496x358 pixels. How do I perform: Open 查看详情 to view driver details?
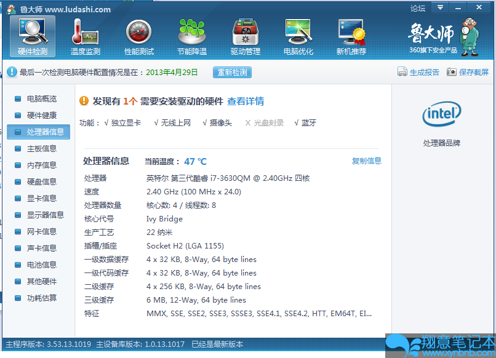[246, 101]
